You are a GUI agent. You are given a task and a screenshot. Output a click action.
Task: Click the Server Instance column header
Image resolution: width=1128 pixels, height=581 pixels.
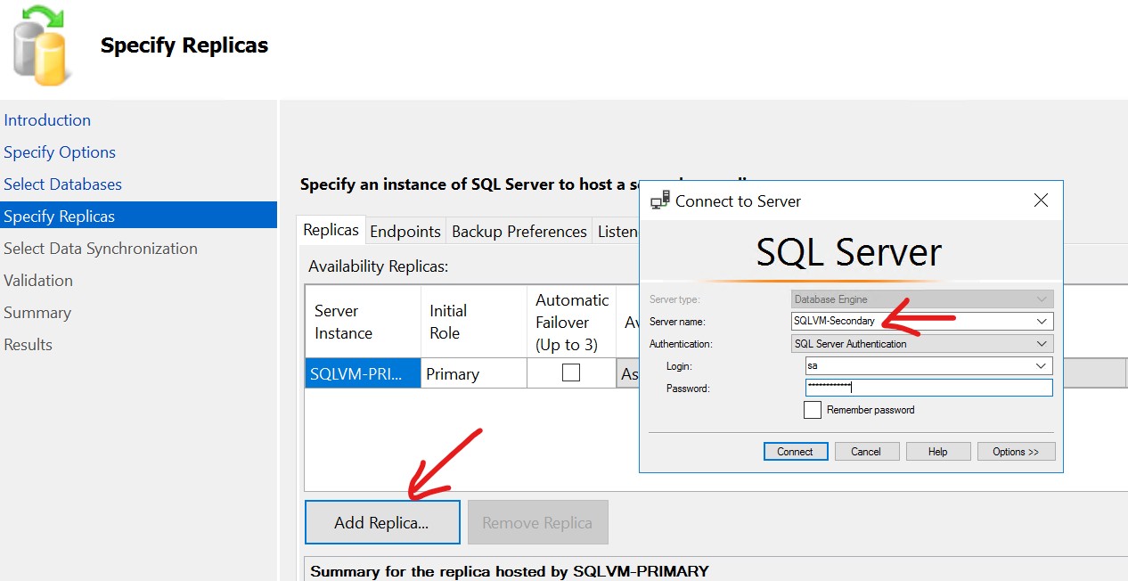point(363,322)
